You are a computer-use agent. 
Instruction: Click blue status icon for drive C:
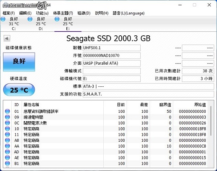[3, 19]
